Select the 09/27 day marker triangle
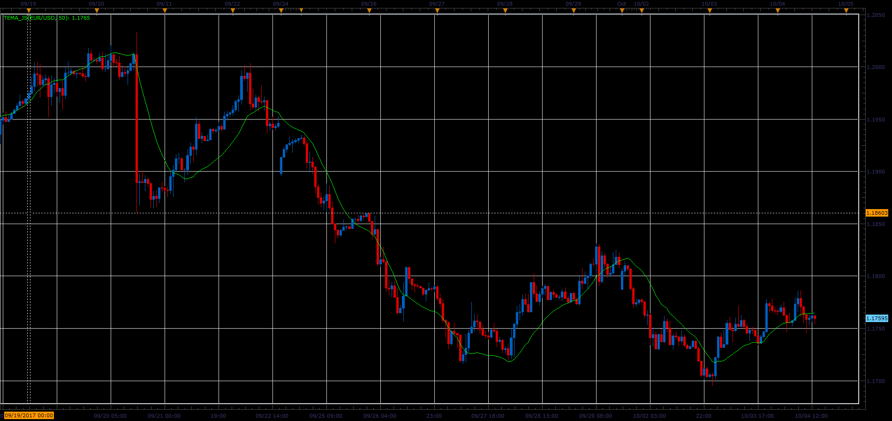The image size is (892, 421). click(437, 10)
